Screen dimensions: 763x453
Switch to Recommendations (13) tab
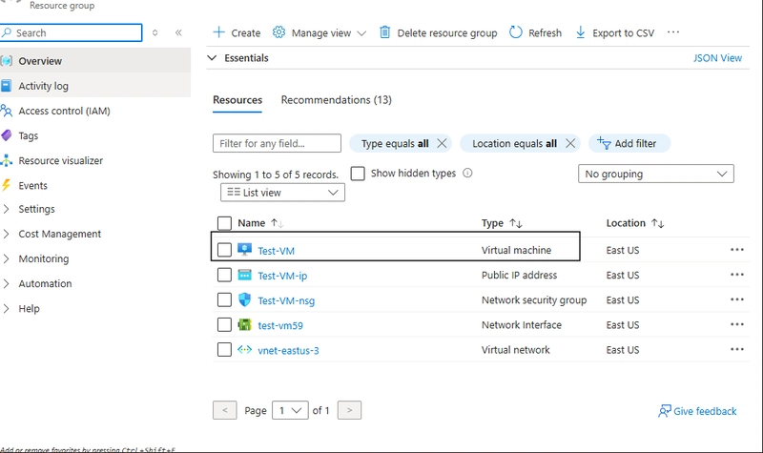tap(337, 100)
